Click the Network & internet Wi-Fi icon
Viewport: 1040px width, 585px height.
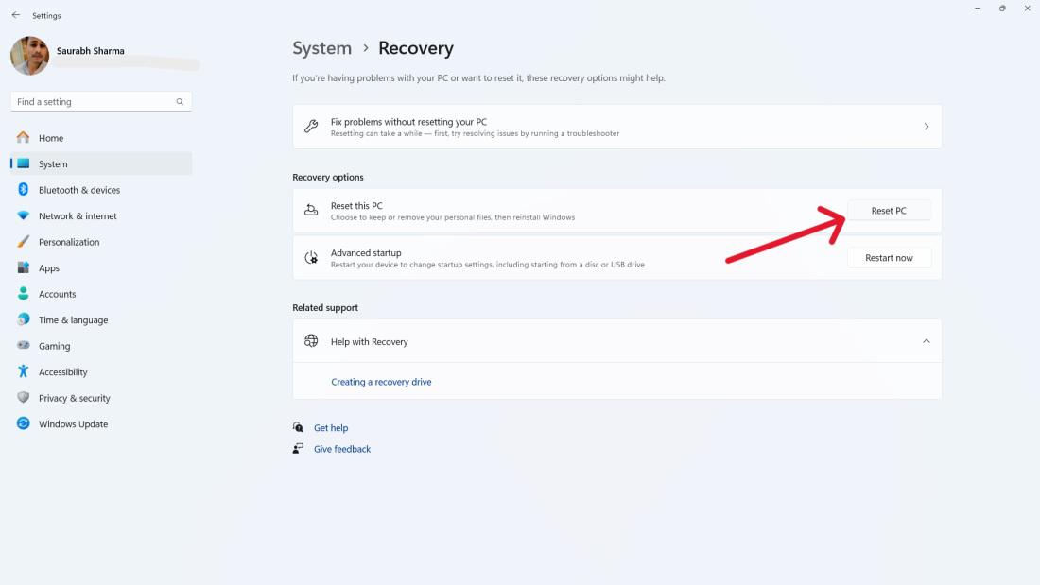23,216
